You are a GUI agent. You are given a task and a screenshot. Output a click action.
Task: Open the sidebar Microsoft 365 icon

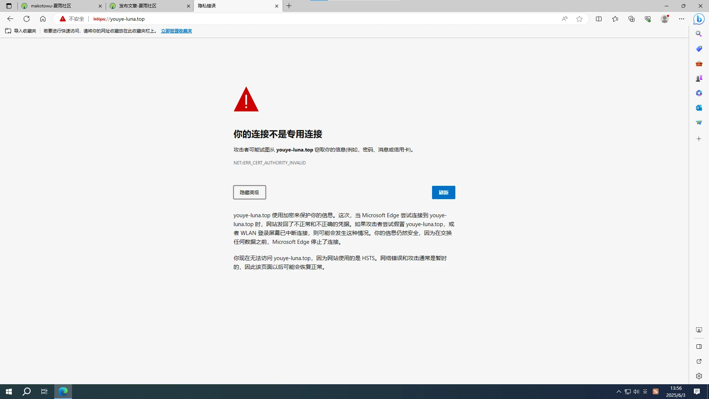pos(699,93)
